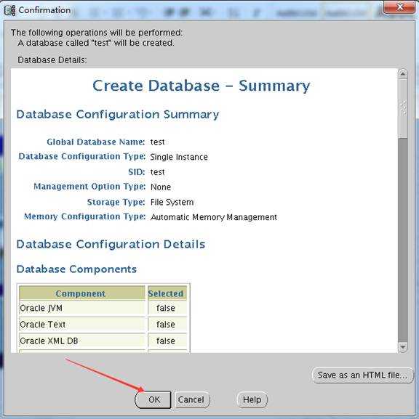This screenshot has height=419, width=419.
Task: Click the Selected column header
Action: (x=167, y=293)
